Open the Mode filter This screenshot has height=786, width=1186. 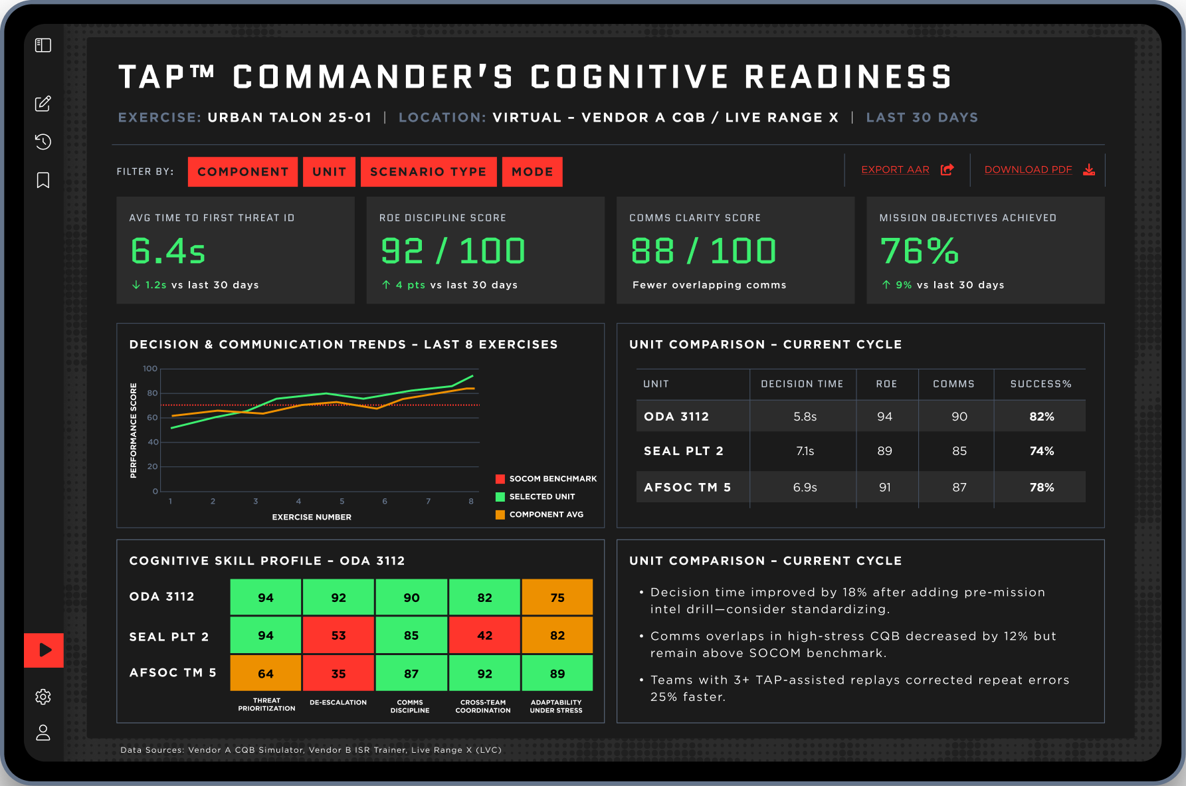(532, 172)
